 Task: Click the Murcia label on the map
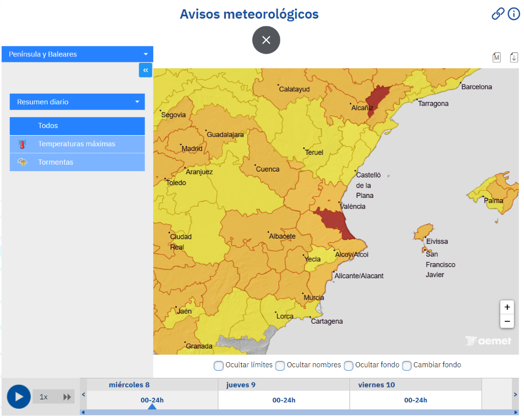pyautogui.click(x=313, y=297)
